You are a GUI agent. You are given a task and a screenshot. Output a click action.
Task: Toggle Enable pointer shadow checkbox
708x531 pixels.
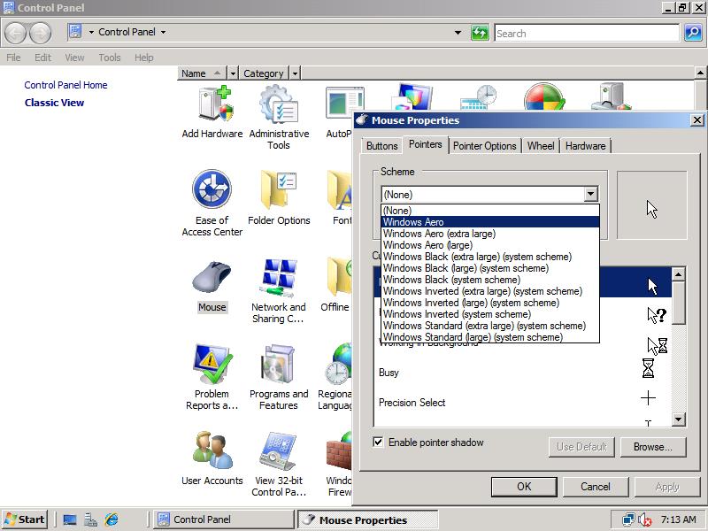coord(378,442)
